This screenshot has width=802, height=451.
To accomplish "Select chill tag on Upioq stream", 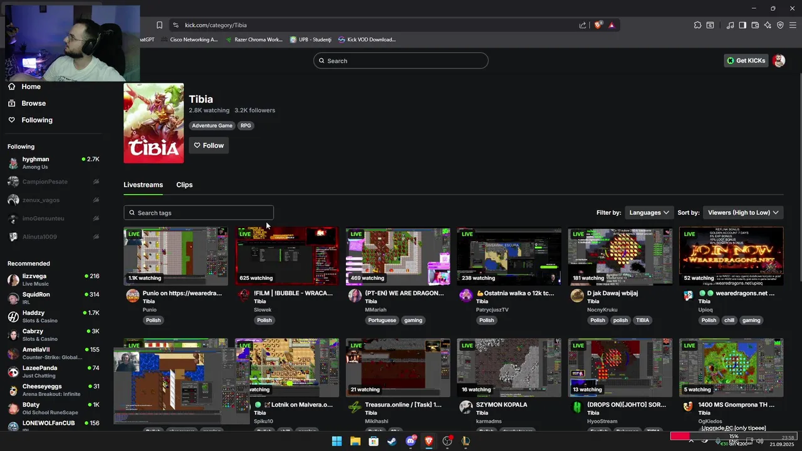I will (x=729, y=320).
